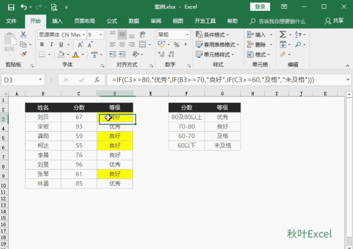Screen dimensions: 353x249
Task: Apply the font color A icon
Action: 76,54
